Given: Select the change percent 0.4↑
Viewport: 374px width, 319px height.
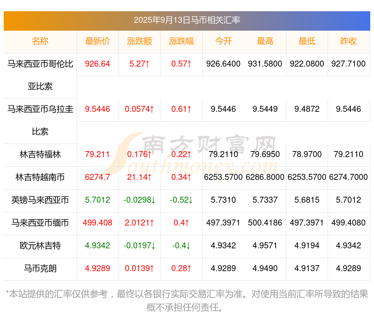Looking at the screenshot, I should pyautogui.click(x=181, y=223).
